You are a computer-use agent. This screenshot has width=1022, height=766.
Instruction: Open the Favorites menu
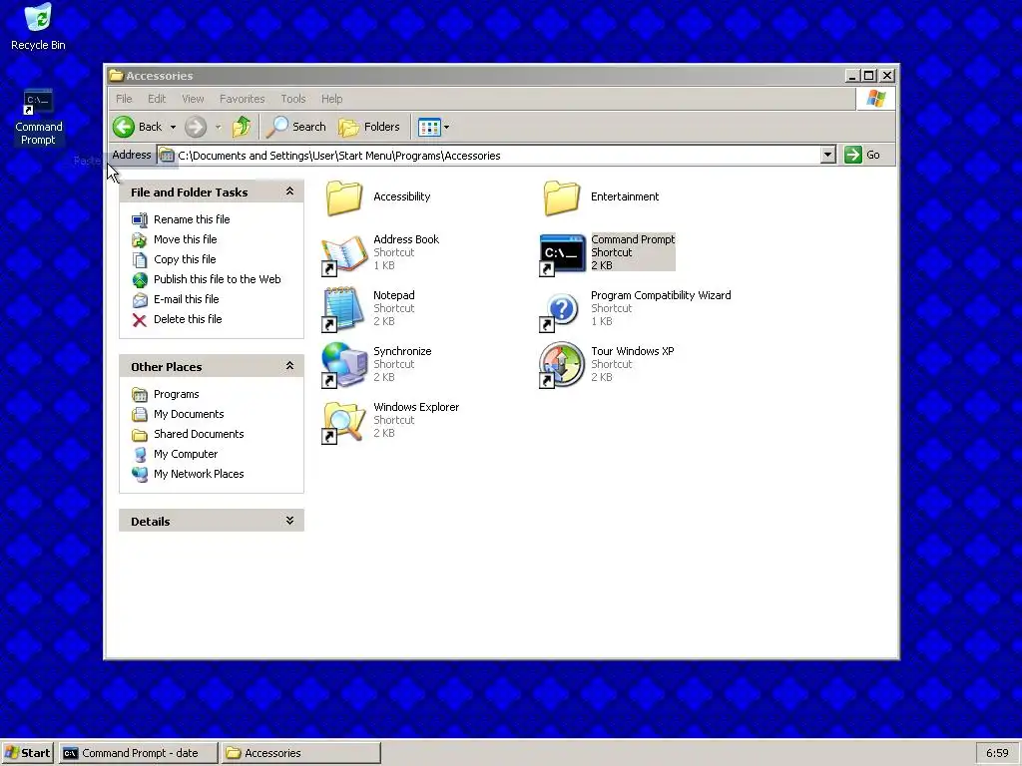click(242, 99)
